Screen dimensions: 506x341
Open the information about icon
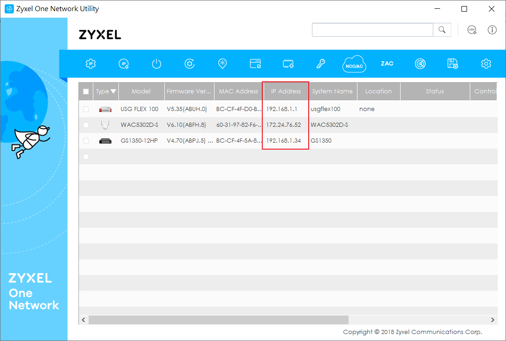pos(492,30)
